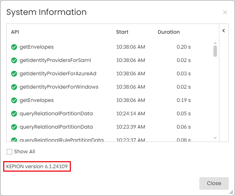Click the check icon beside getEnvelopes at 0.20 s
Viewport: 235px width, 196px height.
click(x=14, y=47)
